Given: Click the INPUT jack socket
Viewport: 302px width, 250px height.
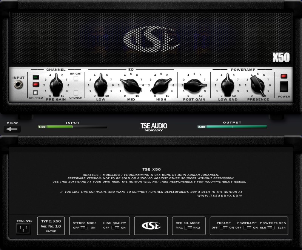Looking at the screenshot, I should [x=18, y=84].
